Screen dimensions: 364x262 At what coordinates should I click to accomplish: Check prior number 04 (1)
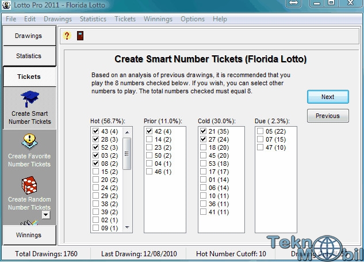(x=150, y=164)
